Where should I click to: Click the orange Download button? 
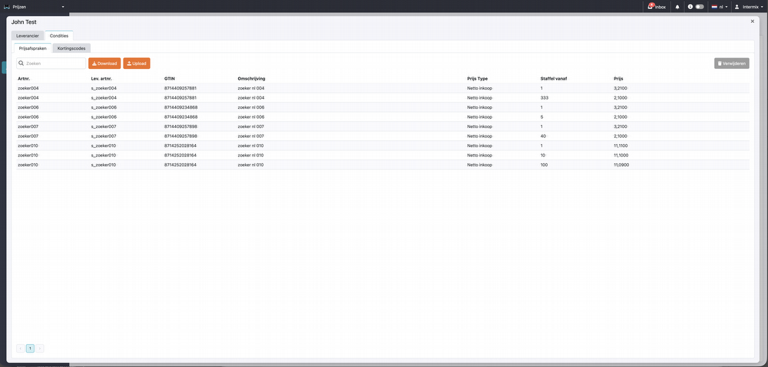click(104, 64)
